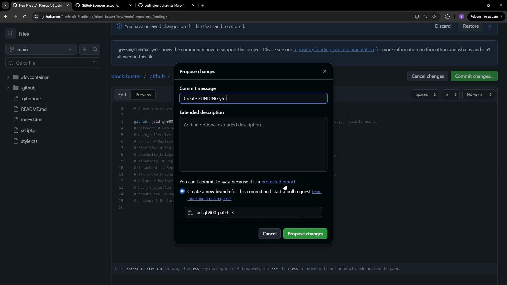Open the main branch selector

(41, 49)
